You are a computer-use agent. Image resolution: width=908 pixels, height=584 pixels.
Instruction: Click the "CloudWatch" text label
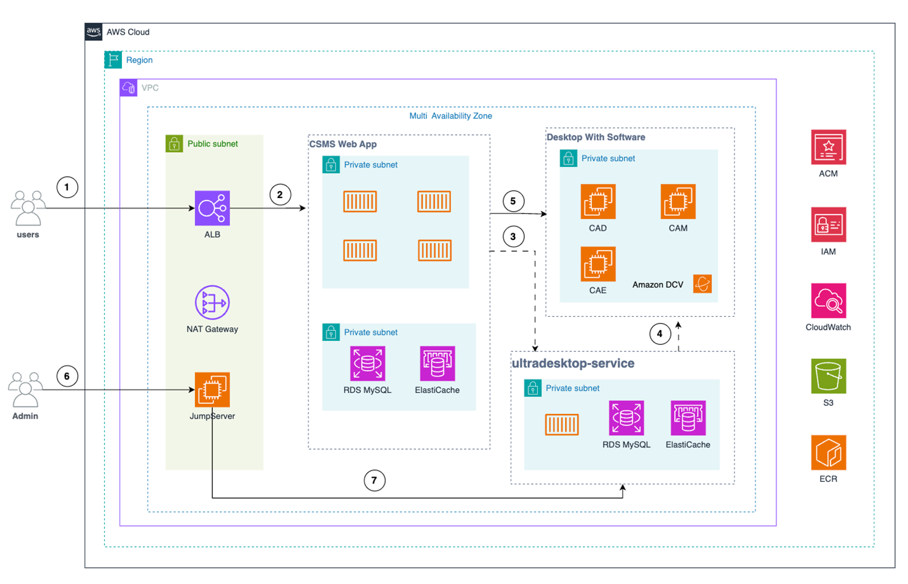(828, 327)
